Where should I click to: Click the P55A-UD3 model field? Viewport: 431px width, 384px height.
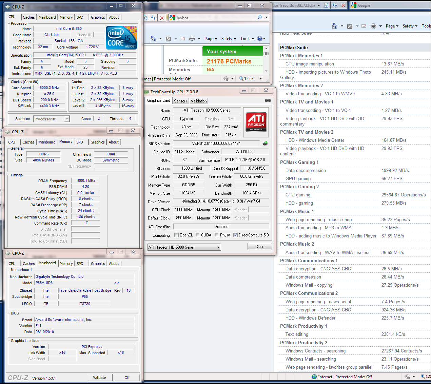66,283
